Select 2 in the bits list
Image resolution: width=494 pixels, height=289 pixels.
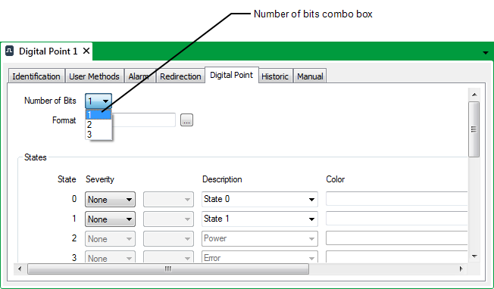pyautogui.click(x=98, y=125)
